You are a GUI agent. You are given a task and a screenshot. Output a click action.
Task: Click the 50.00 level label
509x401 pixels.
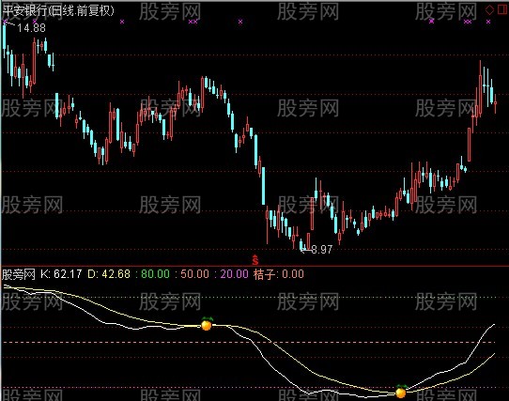point(194,274)
